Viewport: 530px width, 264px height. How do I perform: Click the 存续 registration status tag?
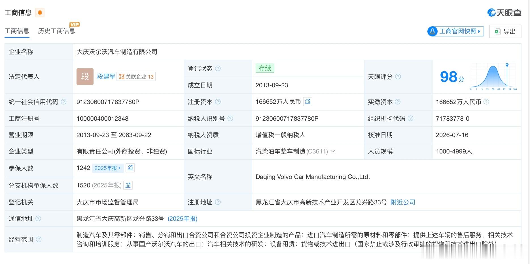point(265,68)
